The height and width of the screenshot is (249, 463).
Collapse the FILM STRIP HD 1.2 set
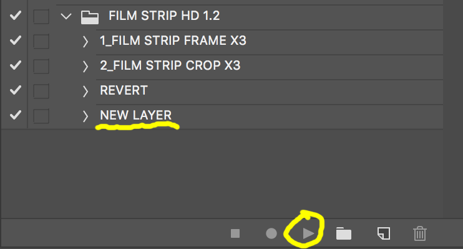pyautogui.click(x=66, y=16)
